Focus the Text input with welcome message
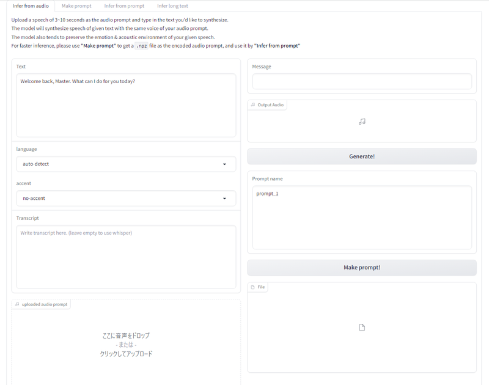This screenshot has width=489, height=385. coord(126,105)
